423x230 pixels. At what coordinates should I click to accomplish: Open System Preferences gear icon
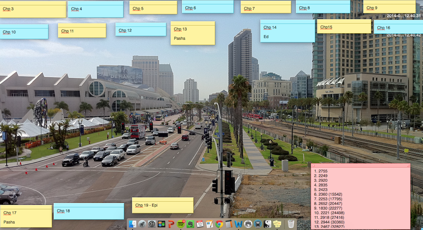click(152, 224)
